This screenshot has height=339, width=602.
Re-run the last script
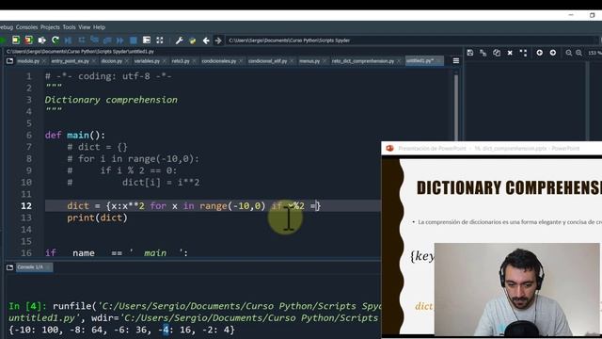[55, 40]
